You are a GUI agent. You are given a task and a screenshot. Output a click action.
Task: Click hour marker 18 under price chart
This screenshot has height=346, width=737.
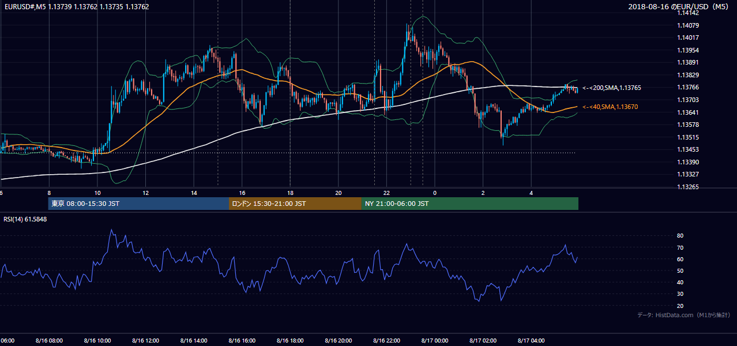coord(291,193)
